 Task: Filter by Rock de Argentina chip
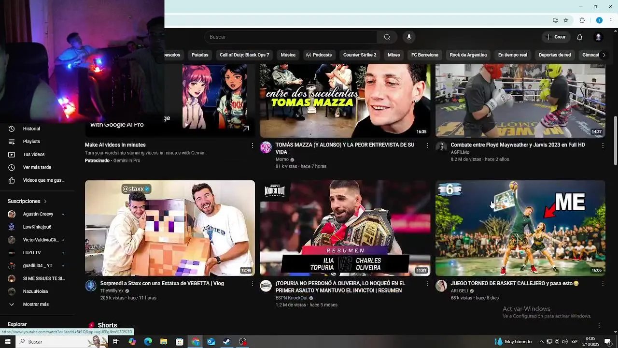[x=468, y=55]
